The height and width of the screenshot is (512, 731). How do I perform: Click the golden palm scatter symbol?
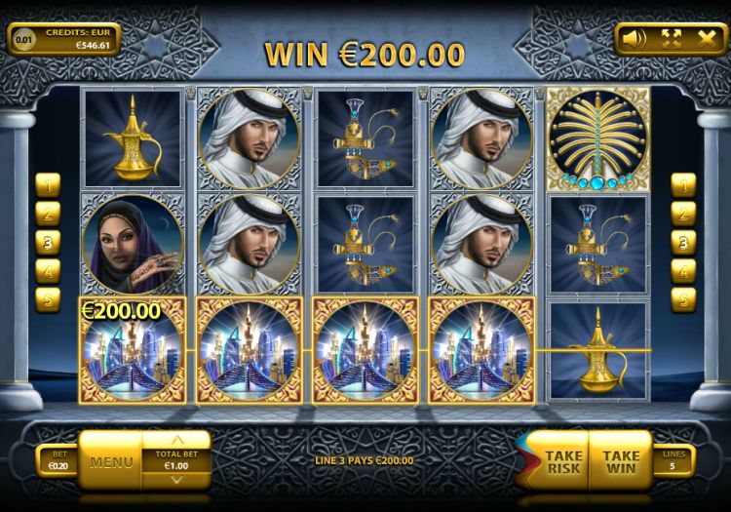pyautogui.click(x=598, y=138)
